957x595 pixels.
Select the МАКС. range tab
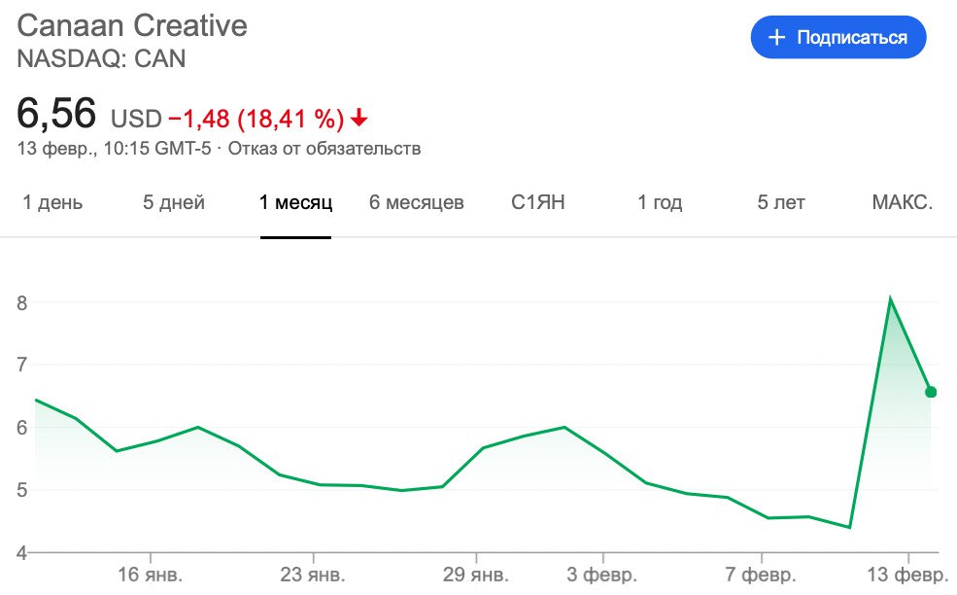point(903,202)
